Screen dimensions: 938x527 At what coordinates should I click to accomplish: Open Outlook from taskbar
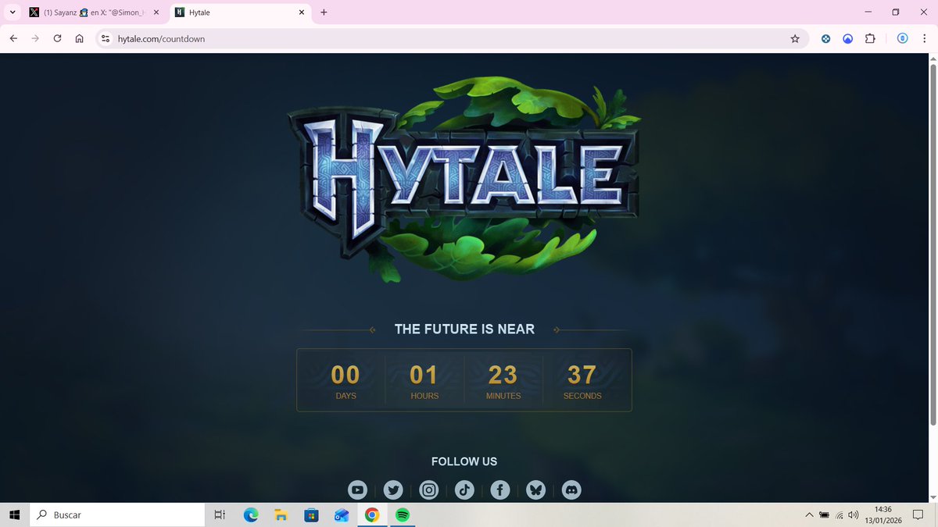click(x=342, y=515)
